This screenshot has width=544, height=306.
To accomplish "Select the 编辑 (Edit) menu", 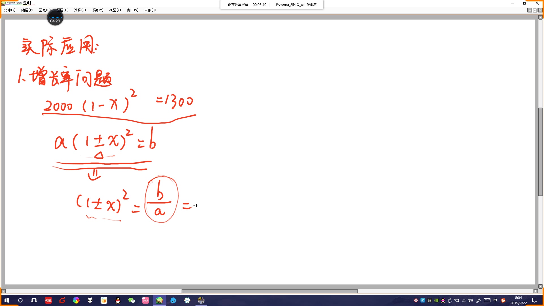I will (x=25, y=10).
